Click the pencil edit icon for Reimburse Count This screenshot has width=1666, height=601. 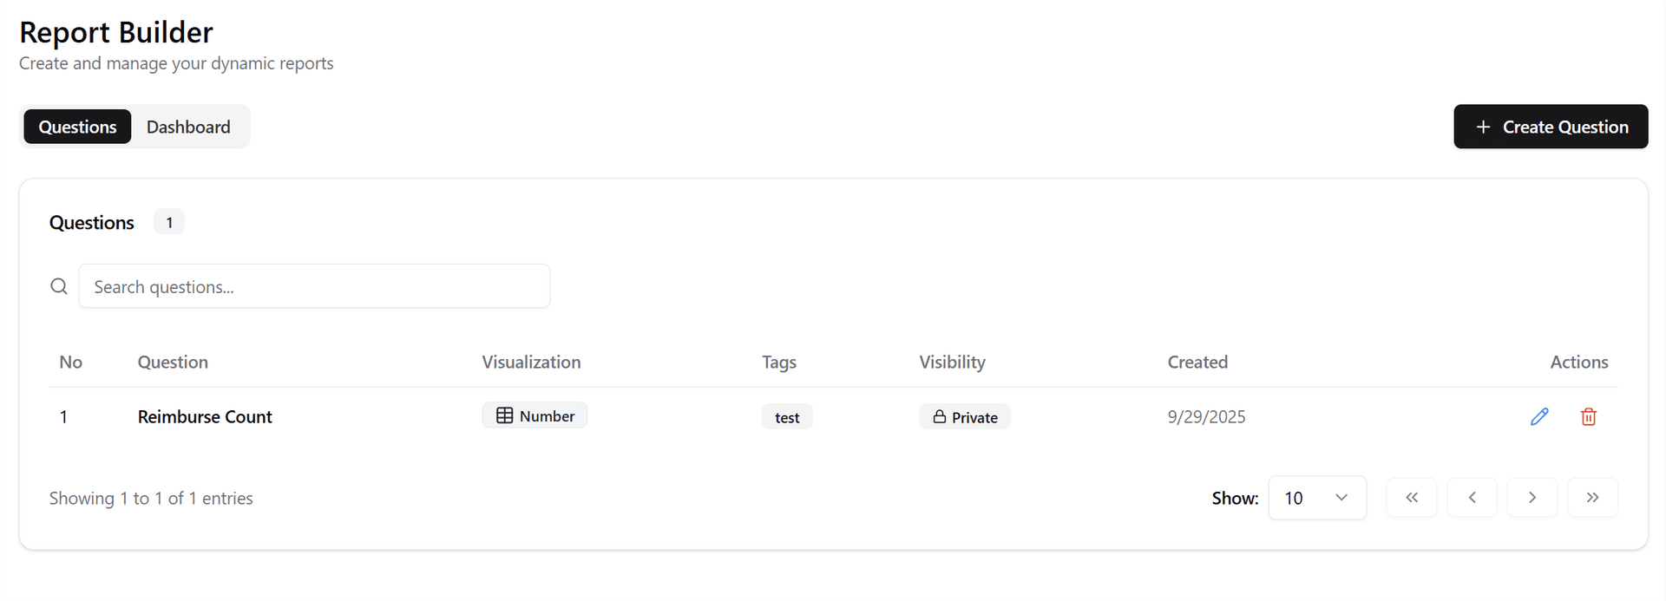[1539, 417]
